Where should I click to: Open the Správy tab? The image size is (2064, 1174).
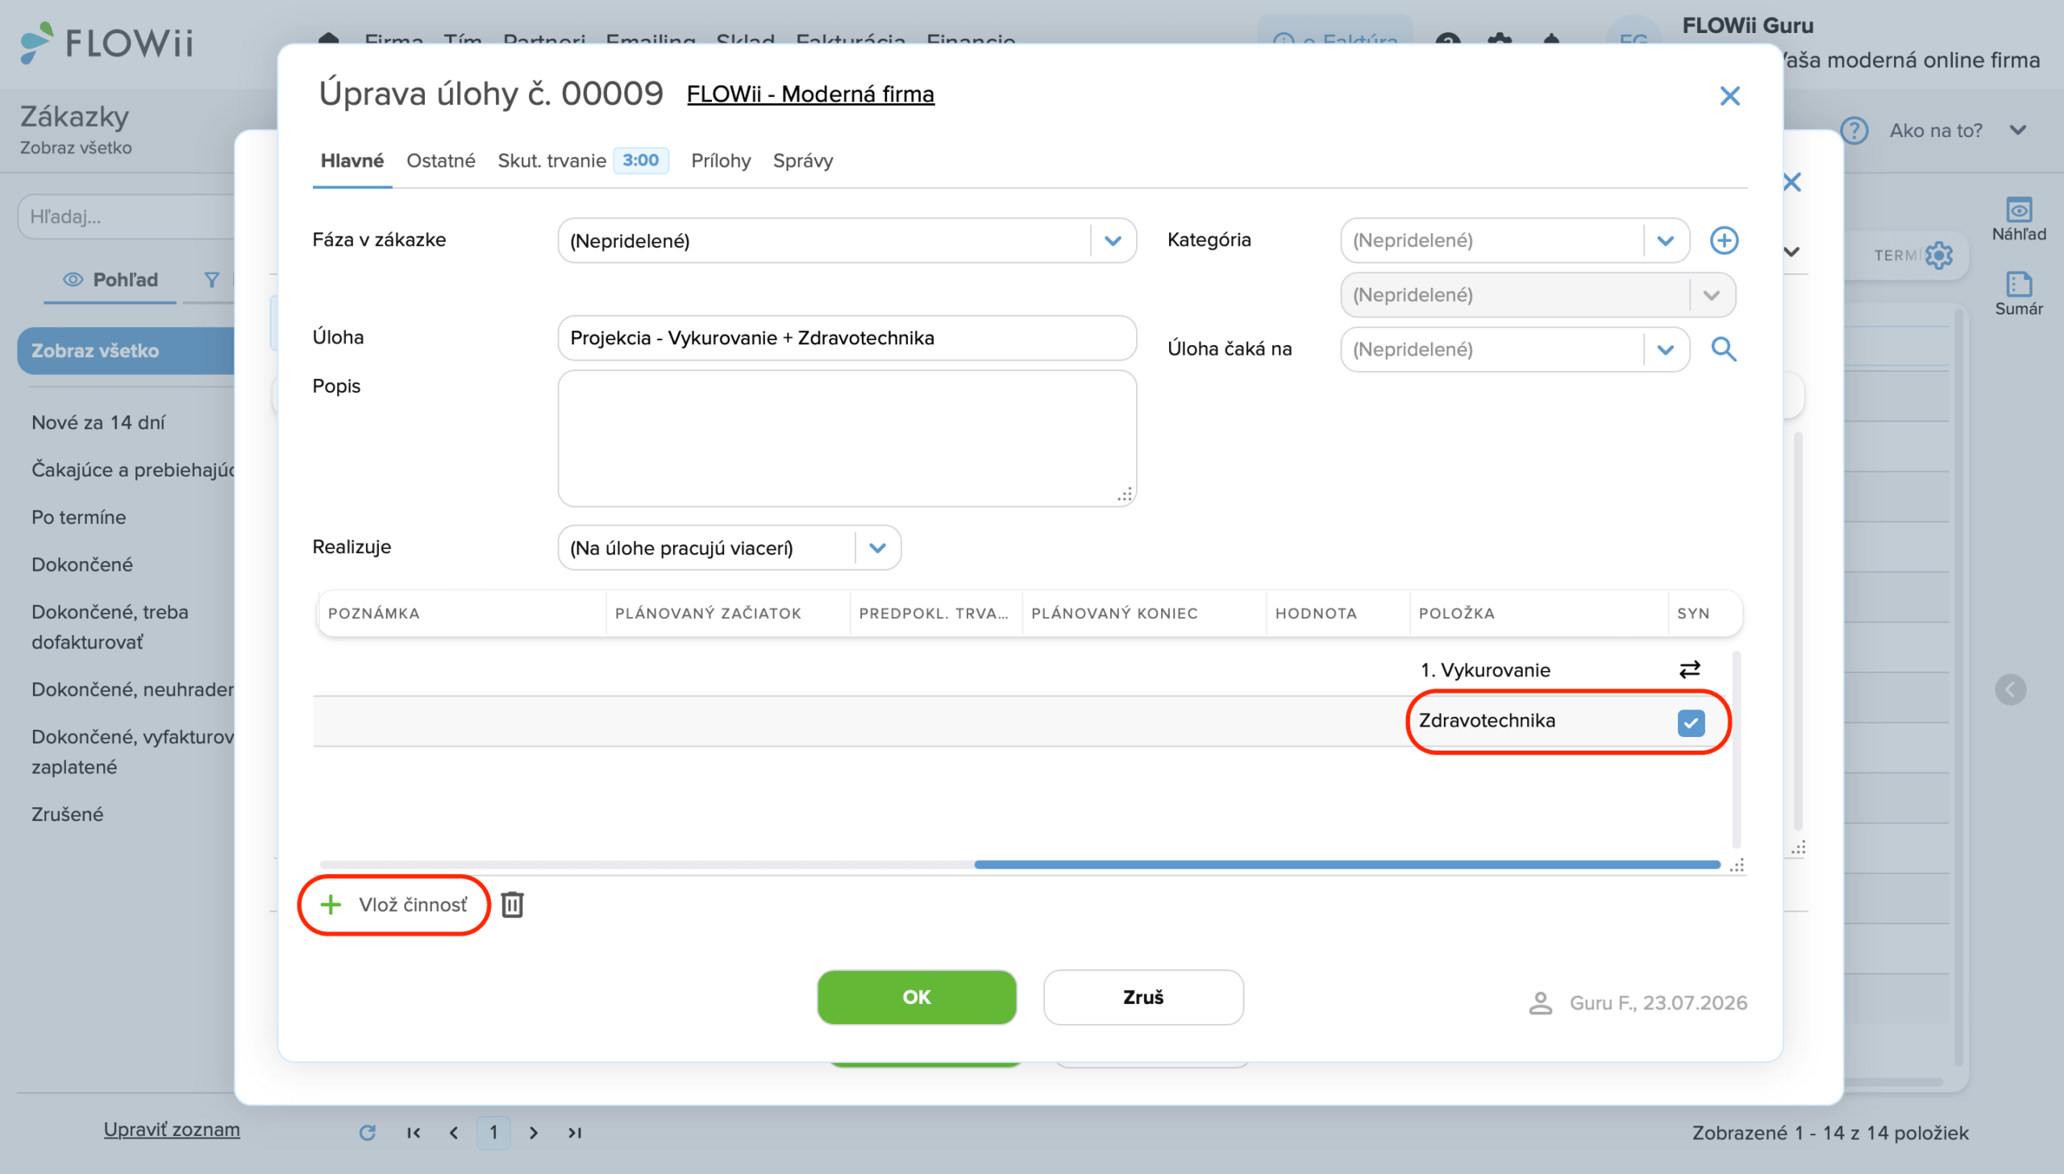click(803, 160)
